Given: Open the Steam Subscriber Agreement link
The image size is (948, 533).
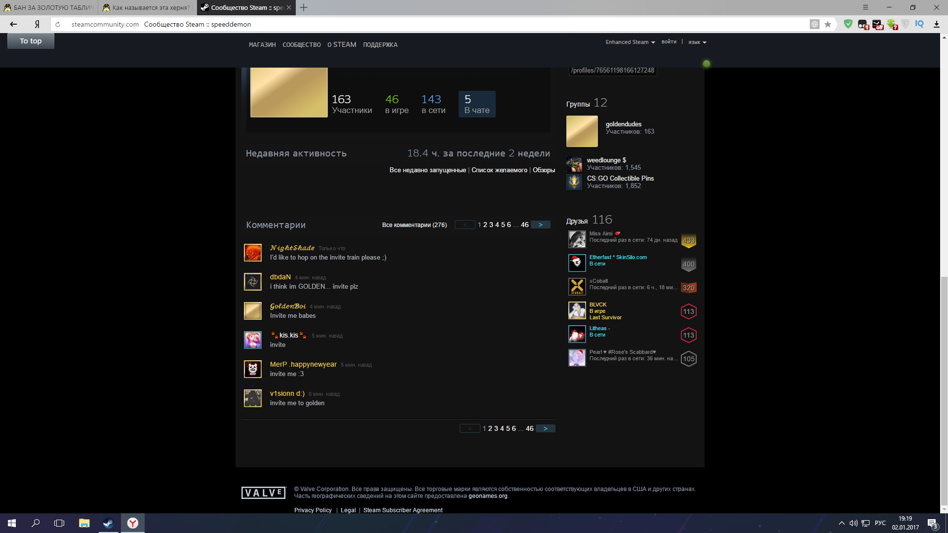Looking at the screenshot, I should pos(403,510).
